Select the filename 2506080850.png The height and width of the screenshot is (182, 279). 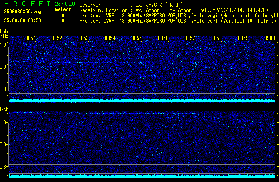(x=23, y=12)
